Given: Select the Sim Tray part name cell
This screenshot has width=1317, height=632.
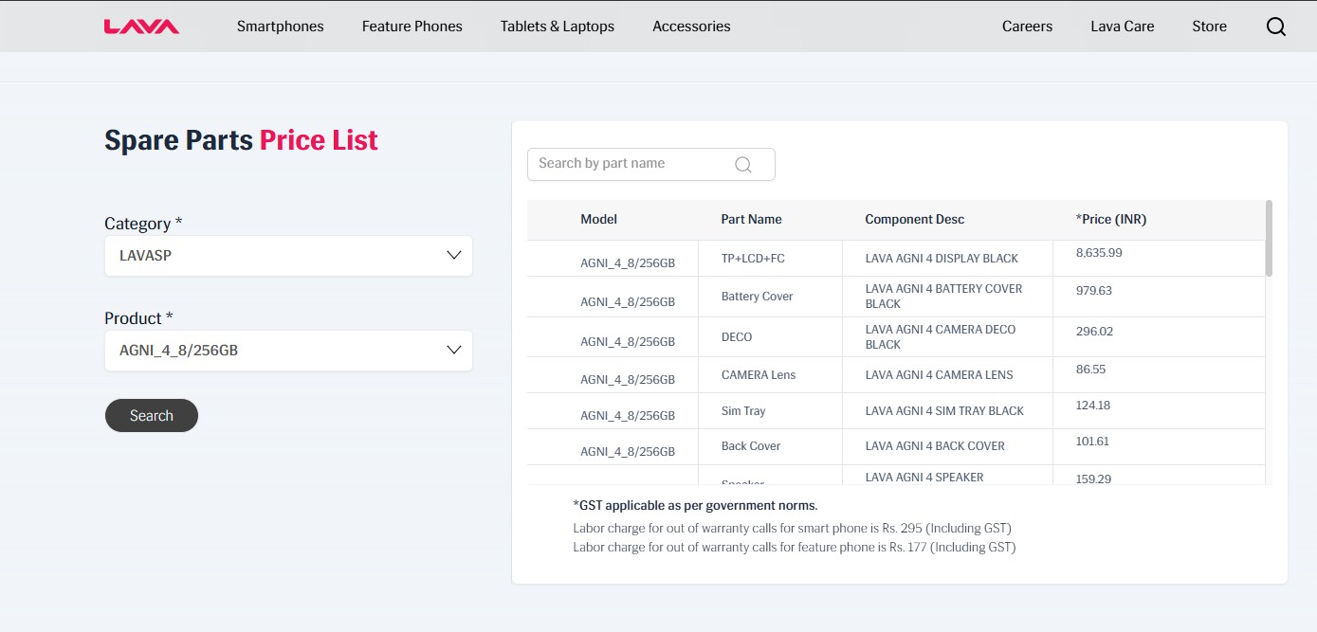Looking at the screenshot, I should coord(769,410).
